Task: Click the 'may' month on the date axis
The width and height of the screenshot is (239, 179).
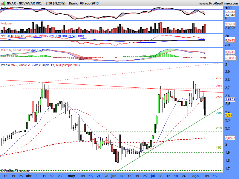Action: click(71, 176)
